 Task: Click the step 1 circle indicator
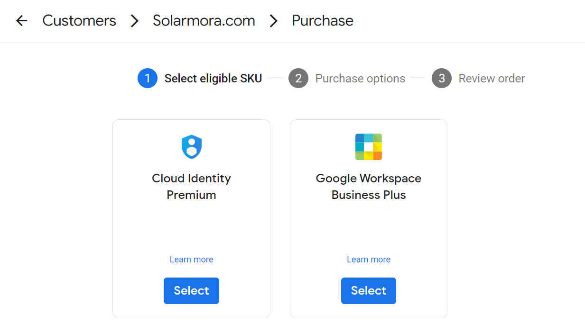click(x=148, y=78)
